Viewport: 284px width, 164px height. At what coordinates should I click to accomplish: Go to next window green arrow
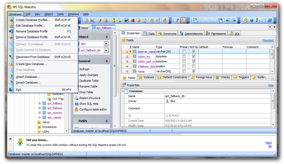point(234,20)
